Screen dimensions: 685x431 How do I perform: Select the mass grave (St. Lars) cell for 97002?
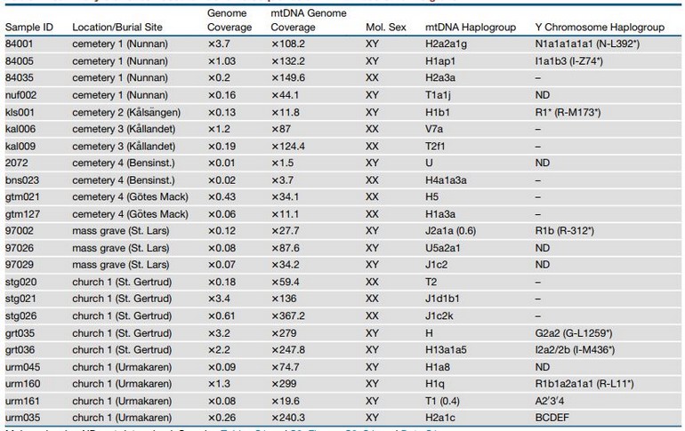pos(121,231)
